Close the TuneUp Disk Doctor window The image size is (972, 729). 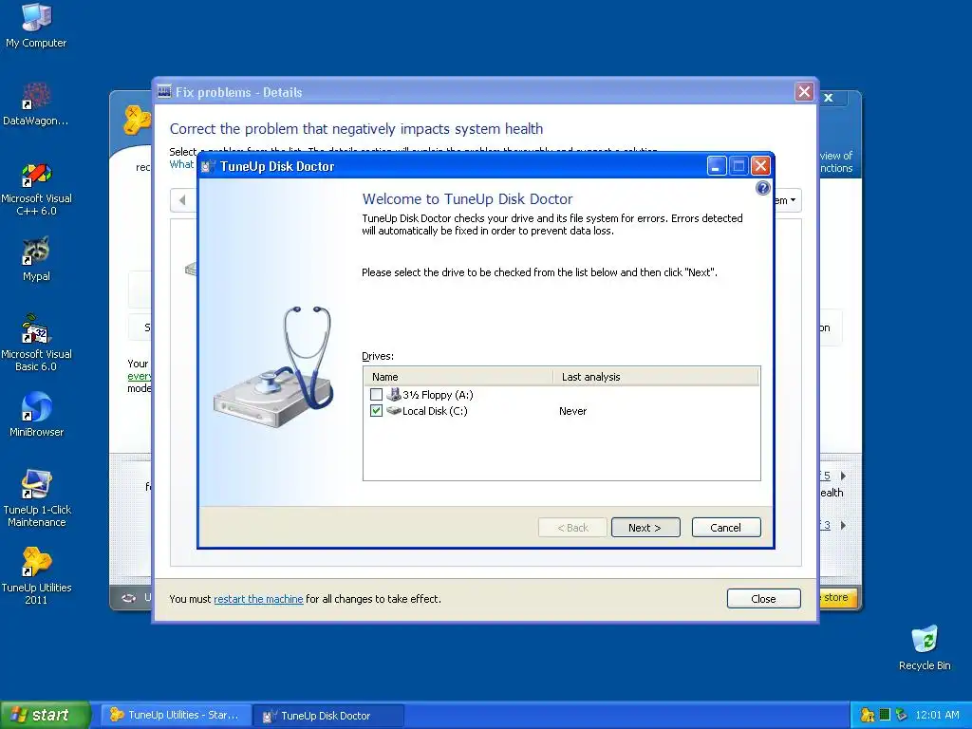coord(760,166)
